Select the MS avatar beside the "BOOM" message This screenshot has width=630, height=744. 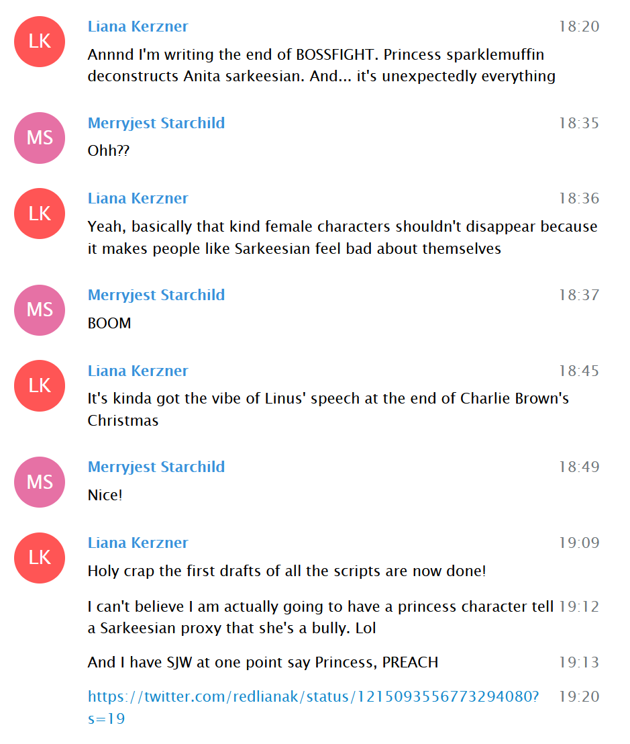pos(40,310)
